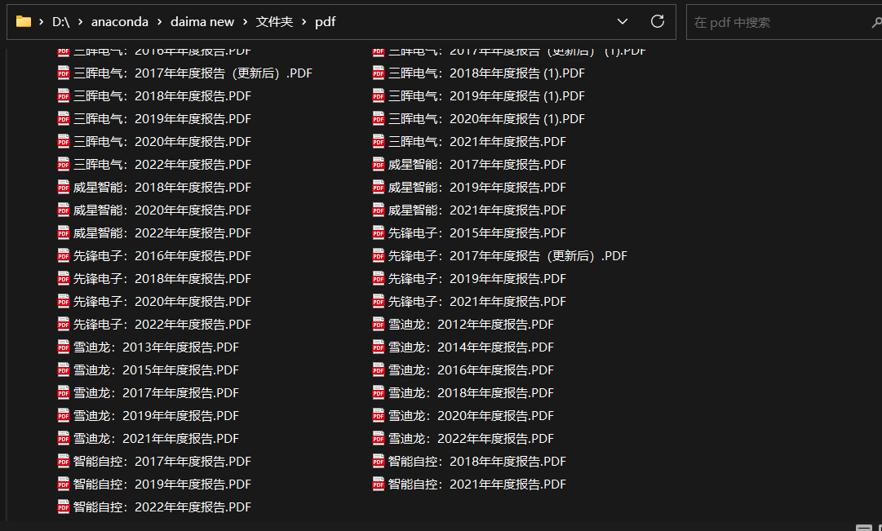Expand chevron after daima new breadcrumb
Image resolution: width=882 pixels, height=531 pixels.
(x=246, y=22)
